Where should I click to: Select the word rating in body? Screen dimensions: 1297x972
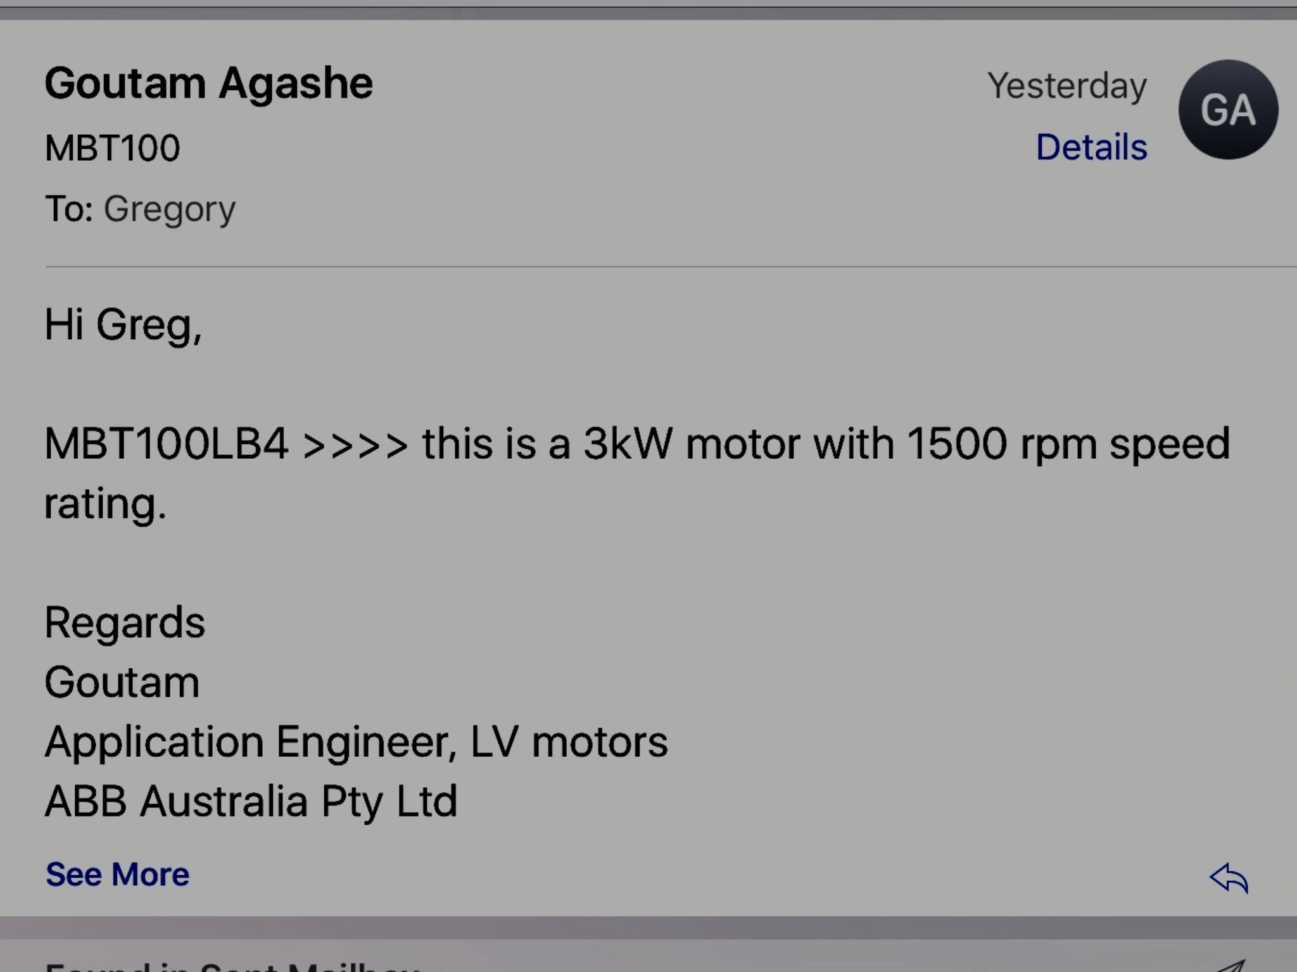point(105,504)
